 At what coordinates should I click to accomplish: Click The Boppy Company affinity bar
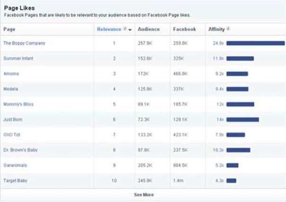pyautogui.click(x=255, y=43)
